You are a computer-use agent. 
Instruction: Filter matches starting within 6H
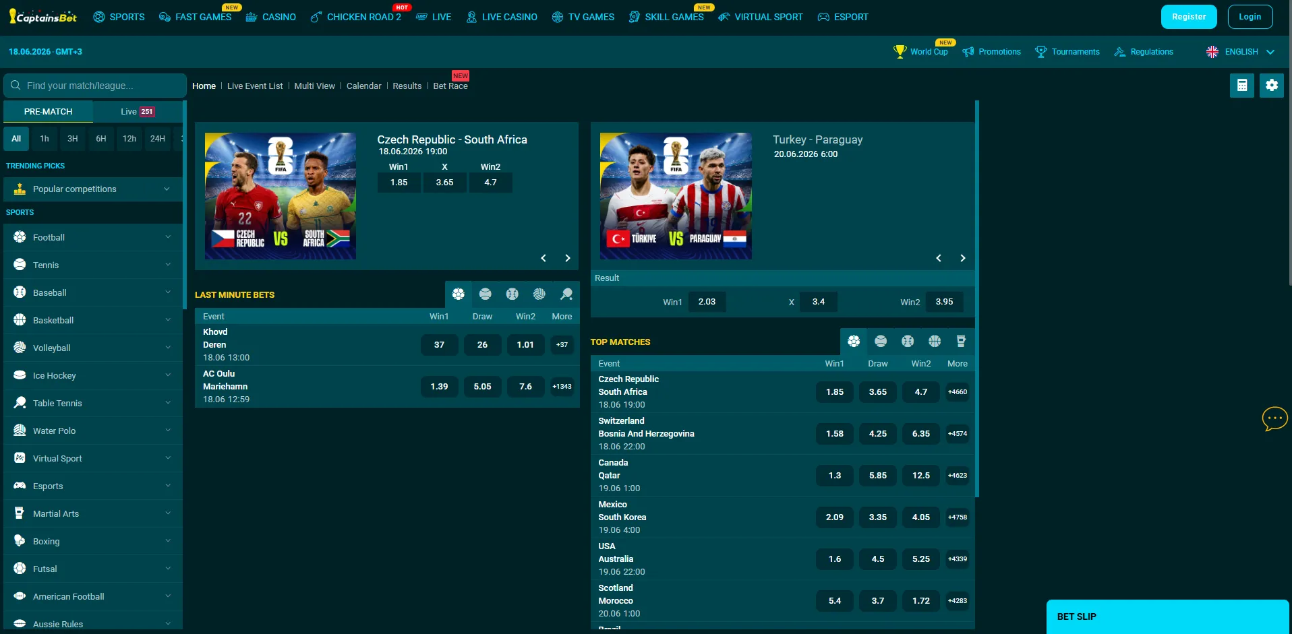101,139
